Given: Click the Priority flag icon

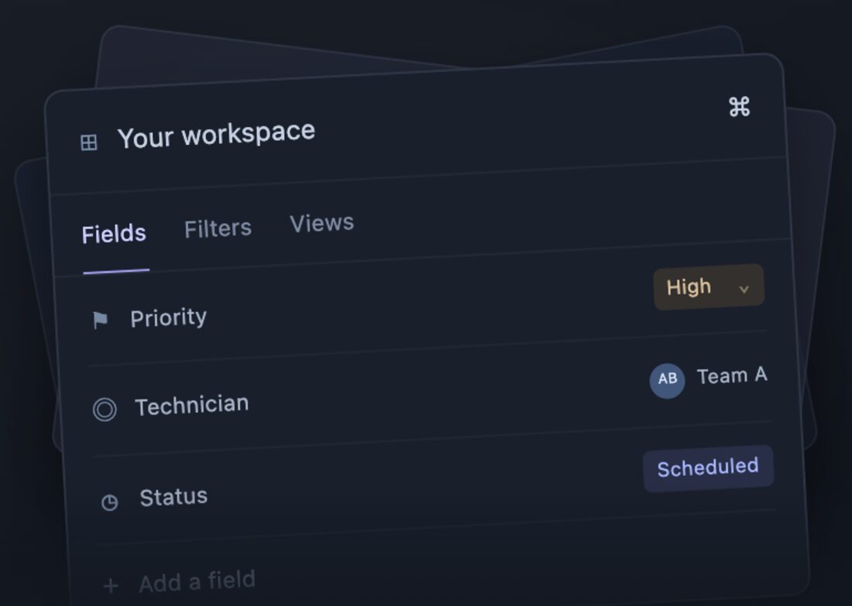Looking at the screenshot, I should (x=100, y=320).
